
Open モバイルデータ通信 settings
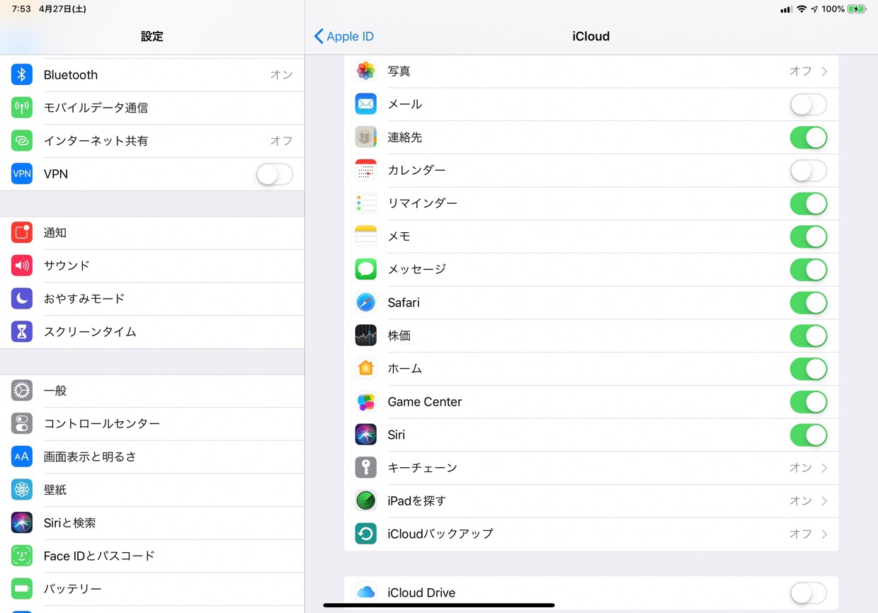click(152, 108)
